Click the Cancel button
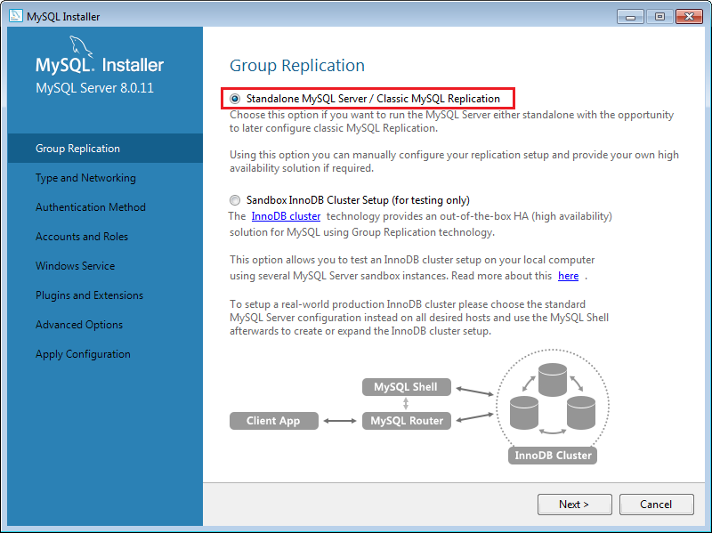 click(x=656, y=505)
